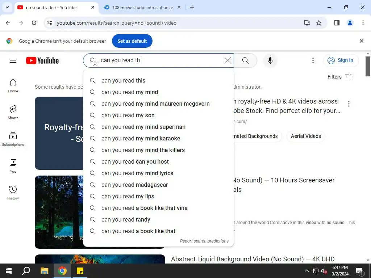Bookmark this page with the star
This screenshot has height=278, width=371.
pyautogui.click(x=319, y=23)
